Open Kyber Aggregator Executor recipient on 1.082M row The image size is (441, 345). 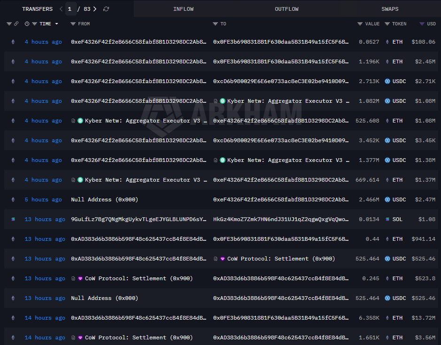pos(288,101)
